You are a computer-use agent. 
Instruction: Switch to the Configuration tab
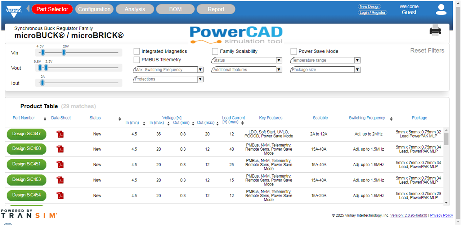[x=94, y=9]
